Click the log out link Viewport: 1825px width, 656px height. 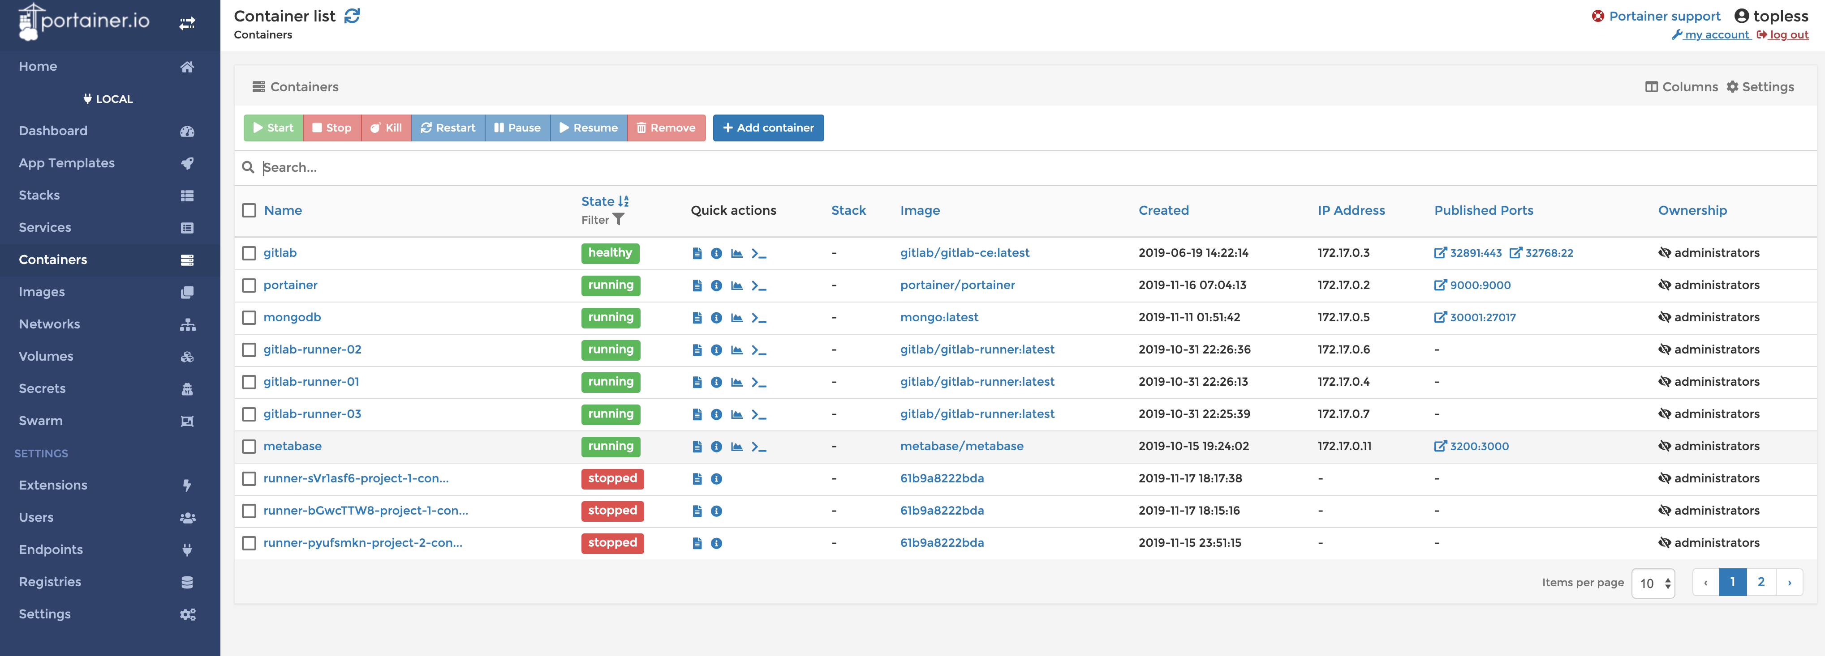pyautogui.click(x=1782, y=34)
